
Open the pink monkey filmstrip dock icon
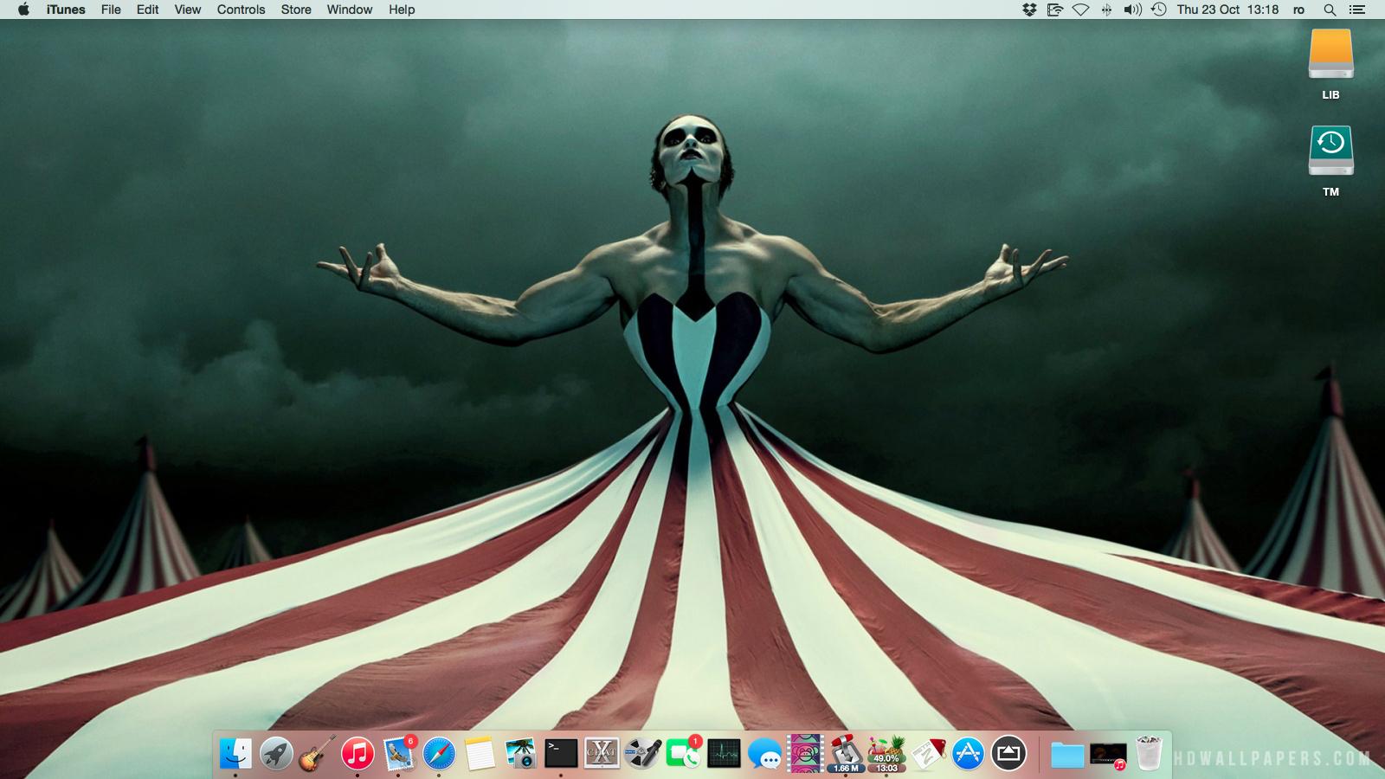[805, 754]
